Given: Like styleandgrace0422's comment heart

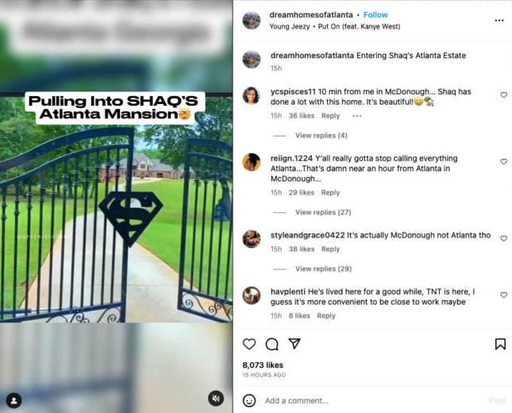Looking at the screenshot, I should pyautogui.click(x=503, y=238).
